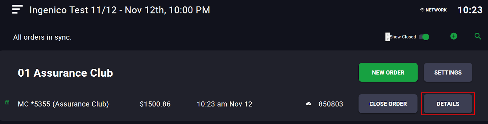This screenshot has height=124, width=488.
Task: Open SETTINGS for 01 Assurance Club
Action: click(448, 72)
